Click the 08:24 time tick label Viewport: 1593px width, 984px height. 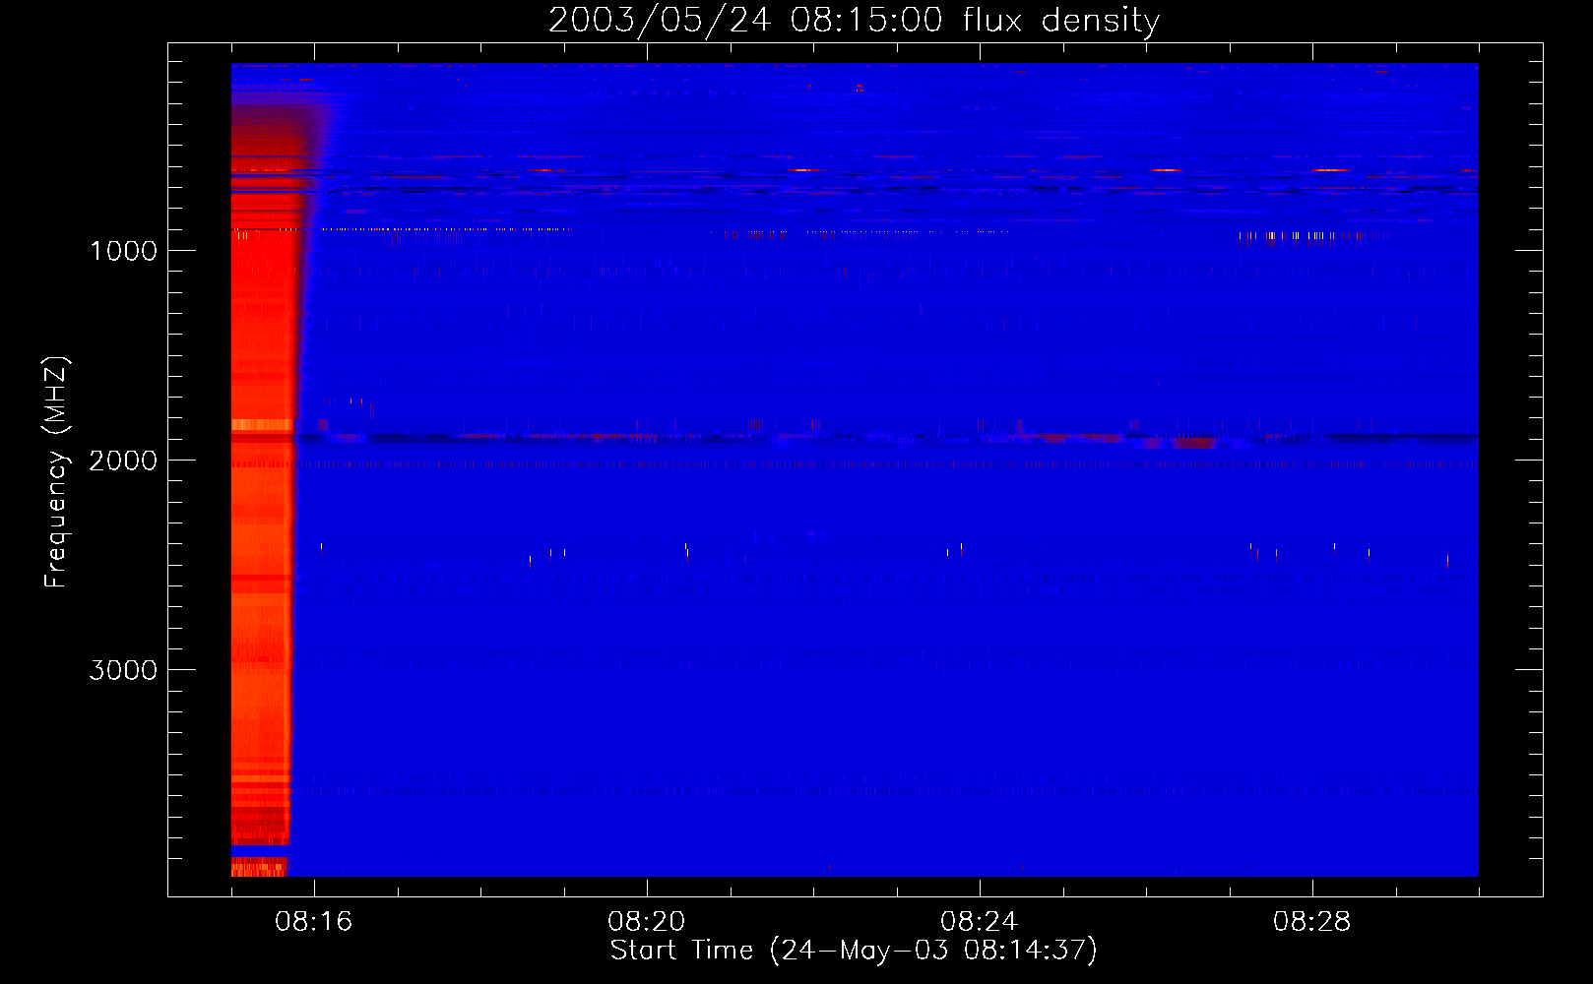(x=980, y=922)
